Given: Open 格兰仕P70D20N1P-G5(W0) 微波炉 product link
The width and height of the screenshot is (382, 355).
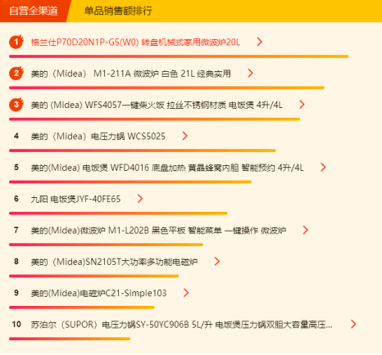Looking at the screenshot, I should 135,43.
